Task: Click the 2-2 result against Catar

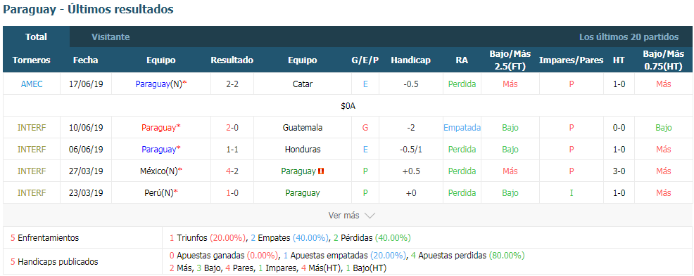Action: [232, 84]
